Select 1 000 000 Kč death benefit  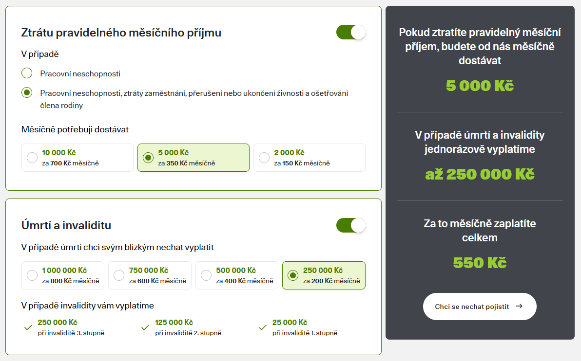tap(32, 275)
